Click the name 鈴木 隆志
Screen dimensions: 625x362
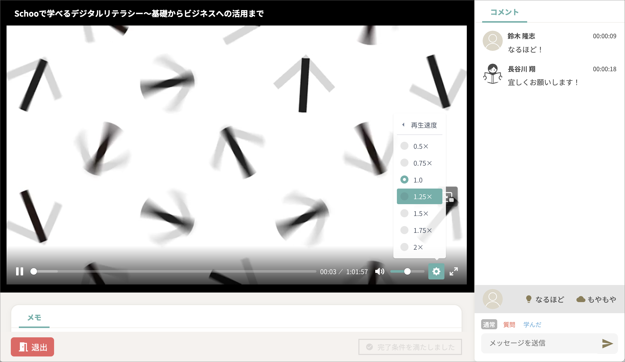[521, 36]
